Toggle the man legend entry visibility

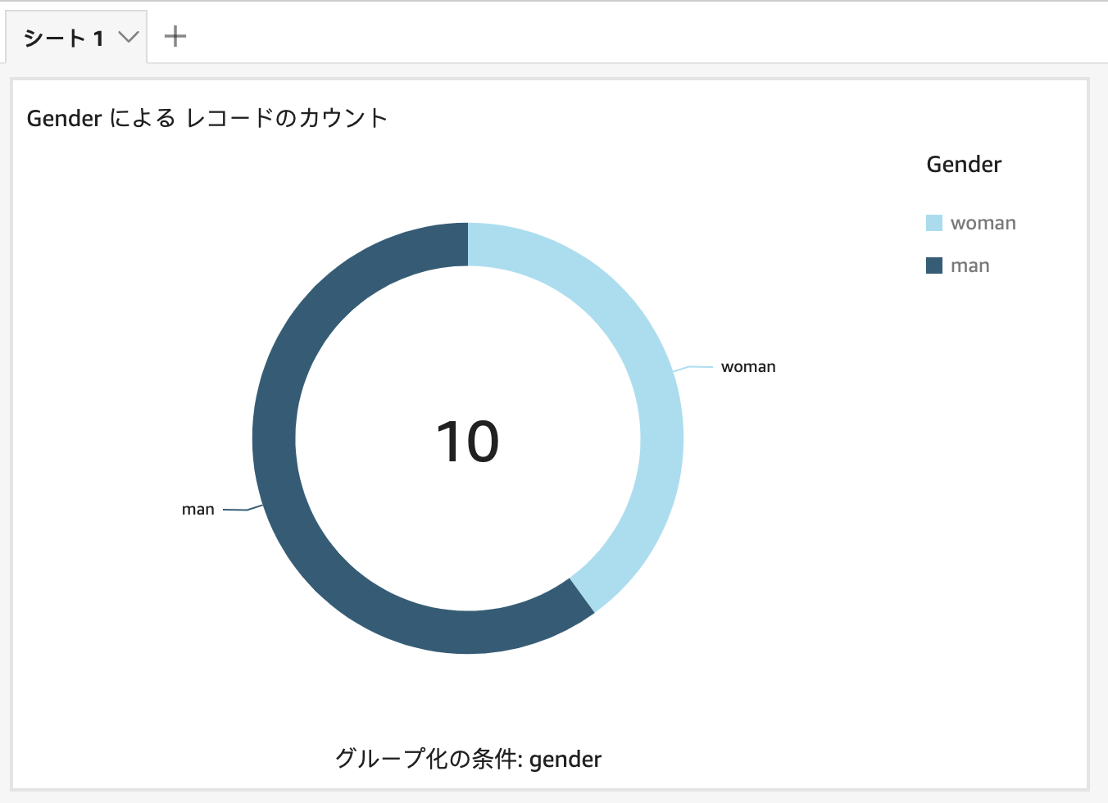969,265
